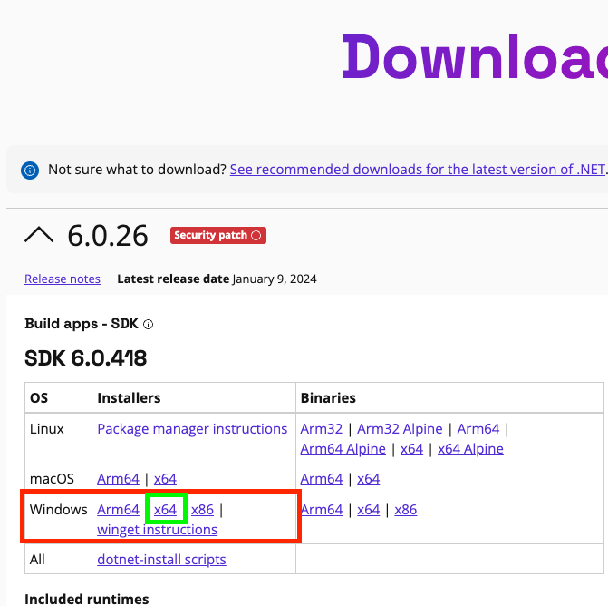The width and height of the screenshot is (608, 606).
Task: Open the recommended downloads for latest .NET link
Action: [417, 170]
